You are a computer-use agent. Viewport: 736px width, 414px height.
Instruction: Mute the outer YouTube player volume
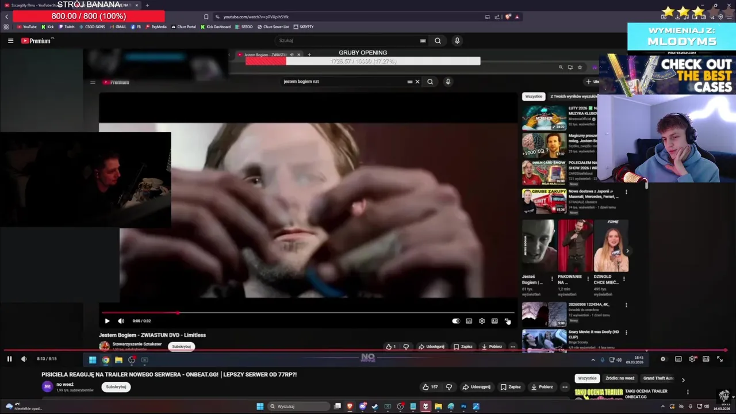pos(24,359)
